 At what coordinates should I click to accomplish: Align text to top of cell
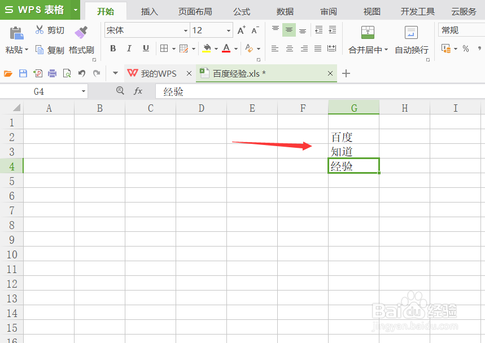(x=276, y=30)
